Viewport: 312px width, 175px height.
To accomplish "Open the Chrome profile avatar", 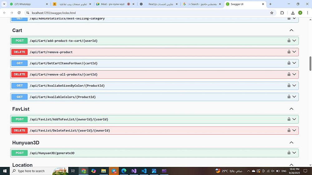I will 300,13.
